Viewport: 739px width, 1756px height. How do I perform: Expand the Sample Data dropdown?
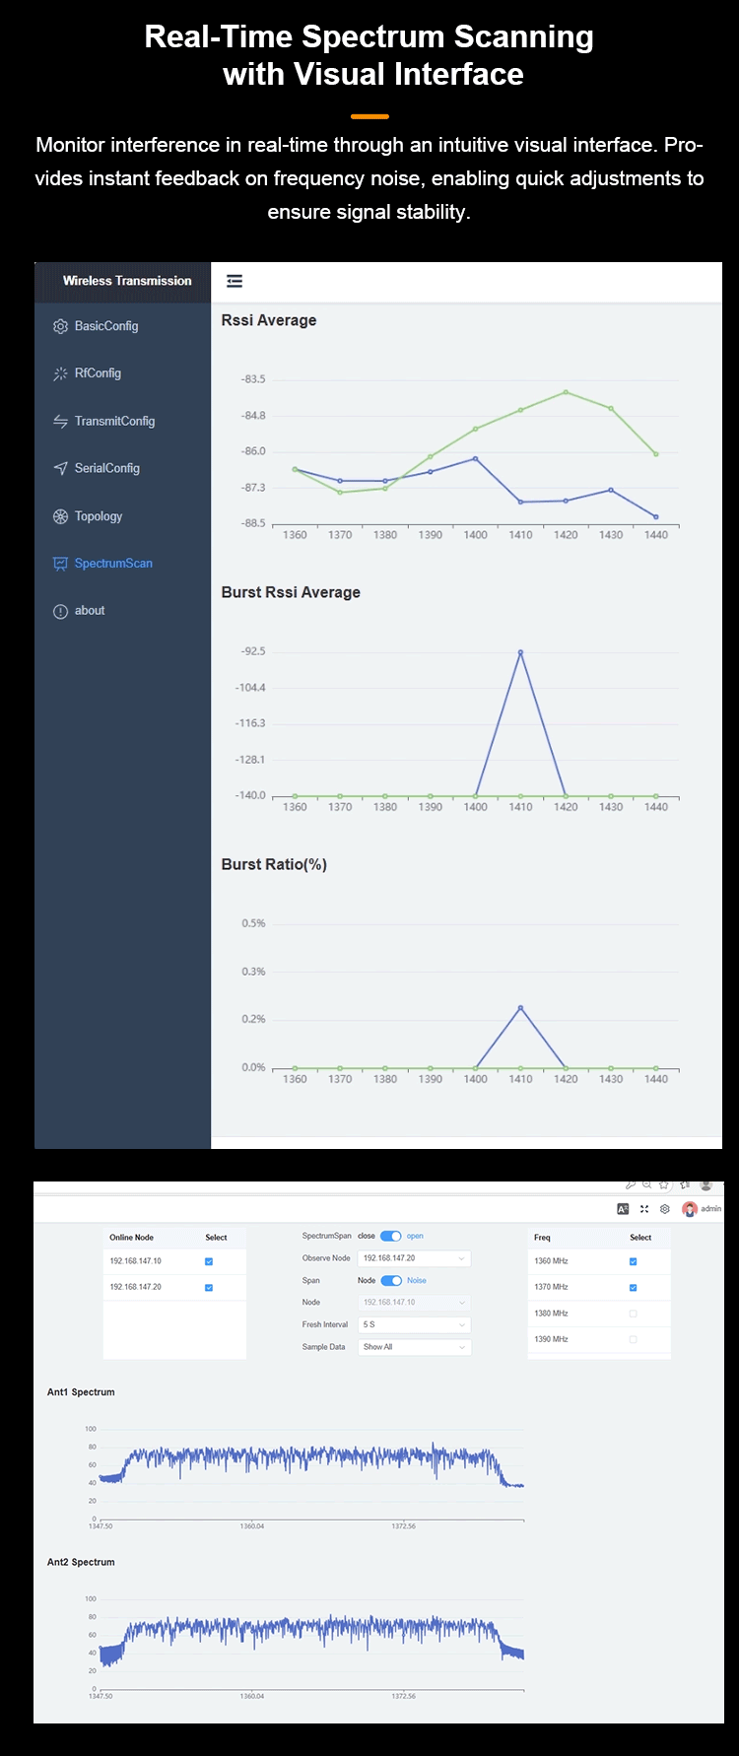coord(414,1347)
